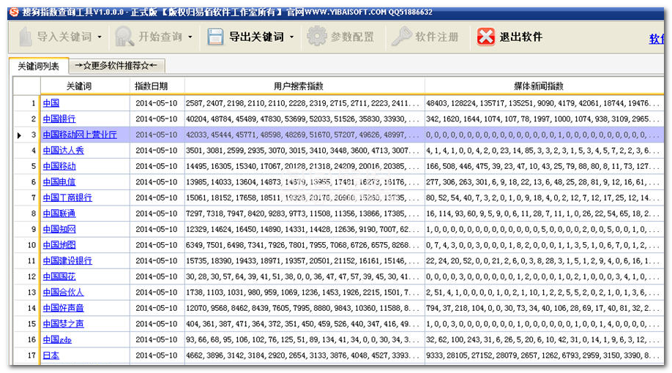Sort by the 关键词 column header
Screen dimensions: 672x373
[85, 86]
